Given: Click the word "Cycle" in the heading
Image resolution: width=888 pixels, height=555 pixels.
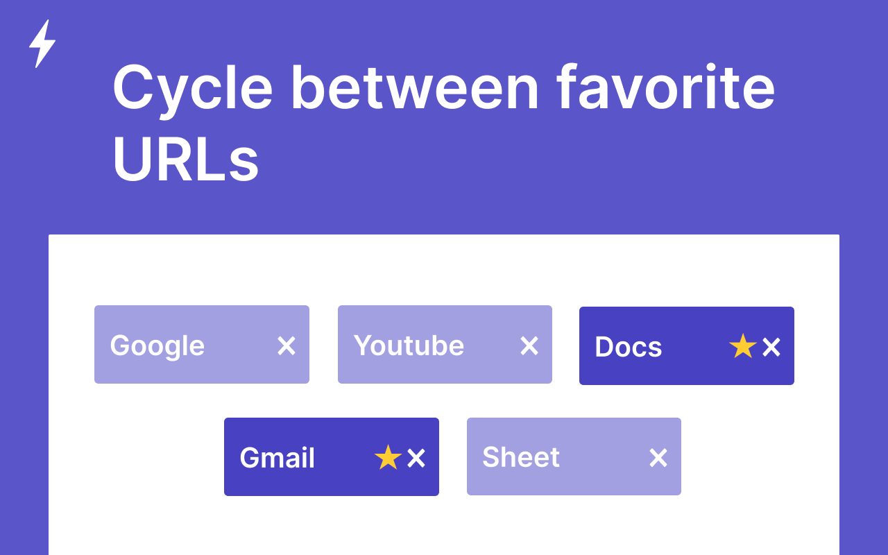Looking at the screenshot, I should [192, 88].
